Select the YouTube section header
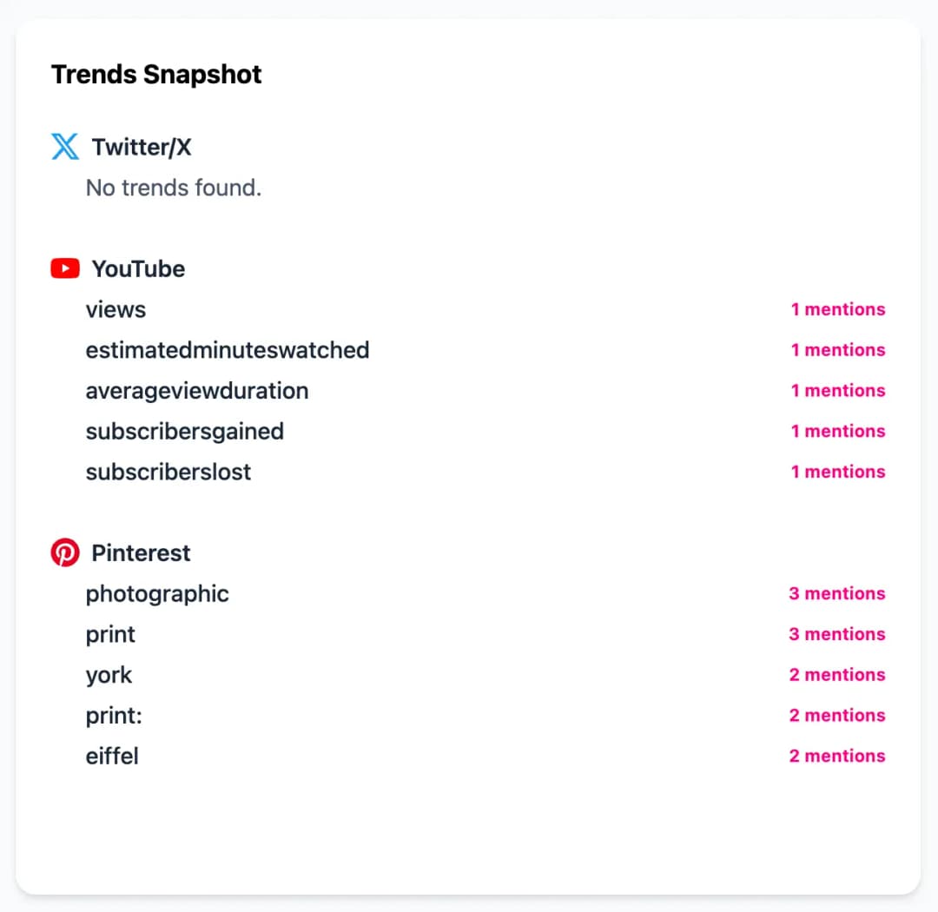Image resolution: width=938 pixels, height=912 pixels. [x=138, y=268]
